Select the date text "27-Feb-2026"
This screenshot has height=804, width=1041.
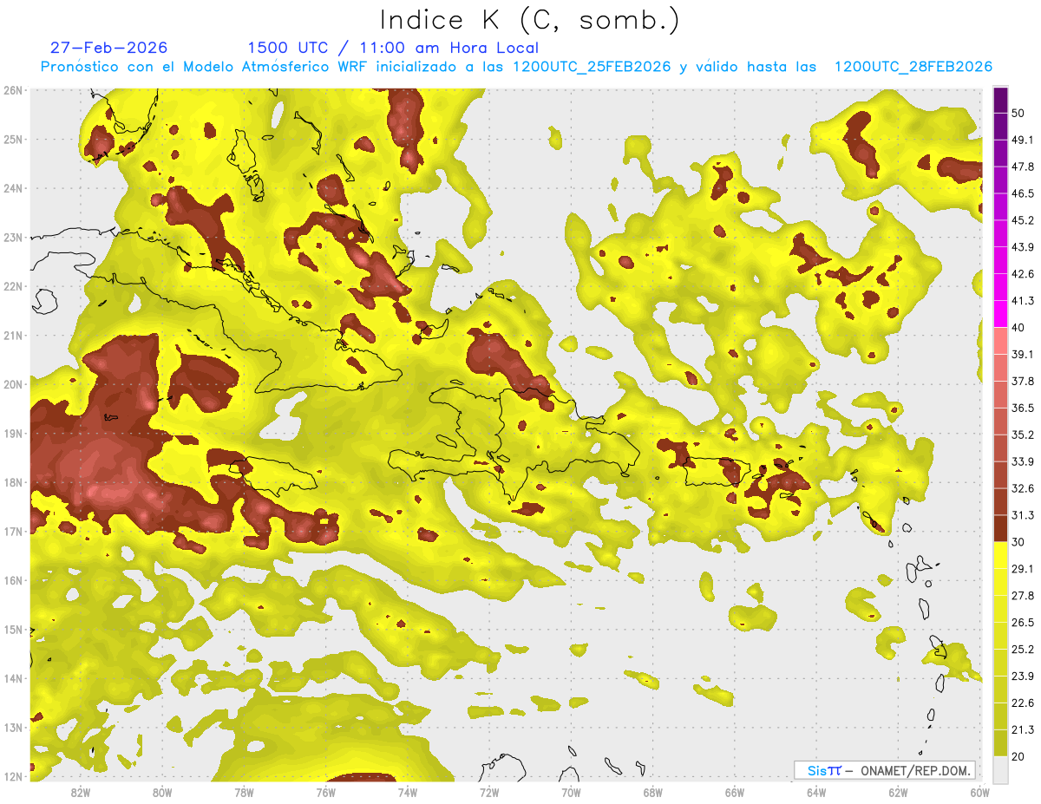pos(109,48)
